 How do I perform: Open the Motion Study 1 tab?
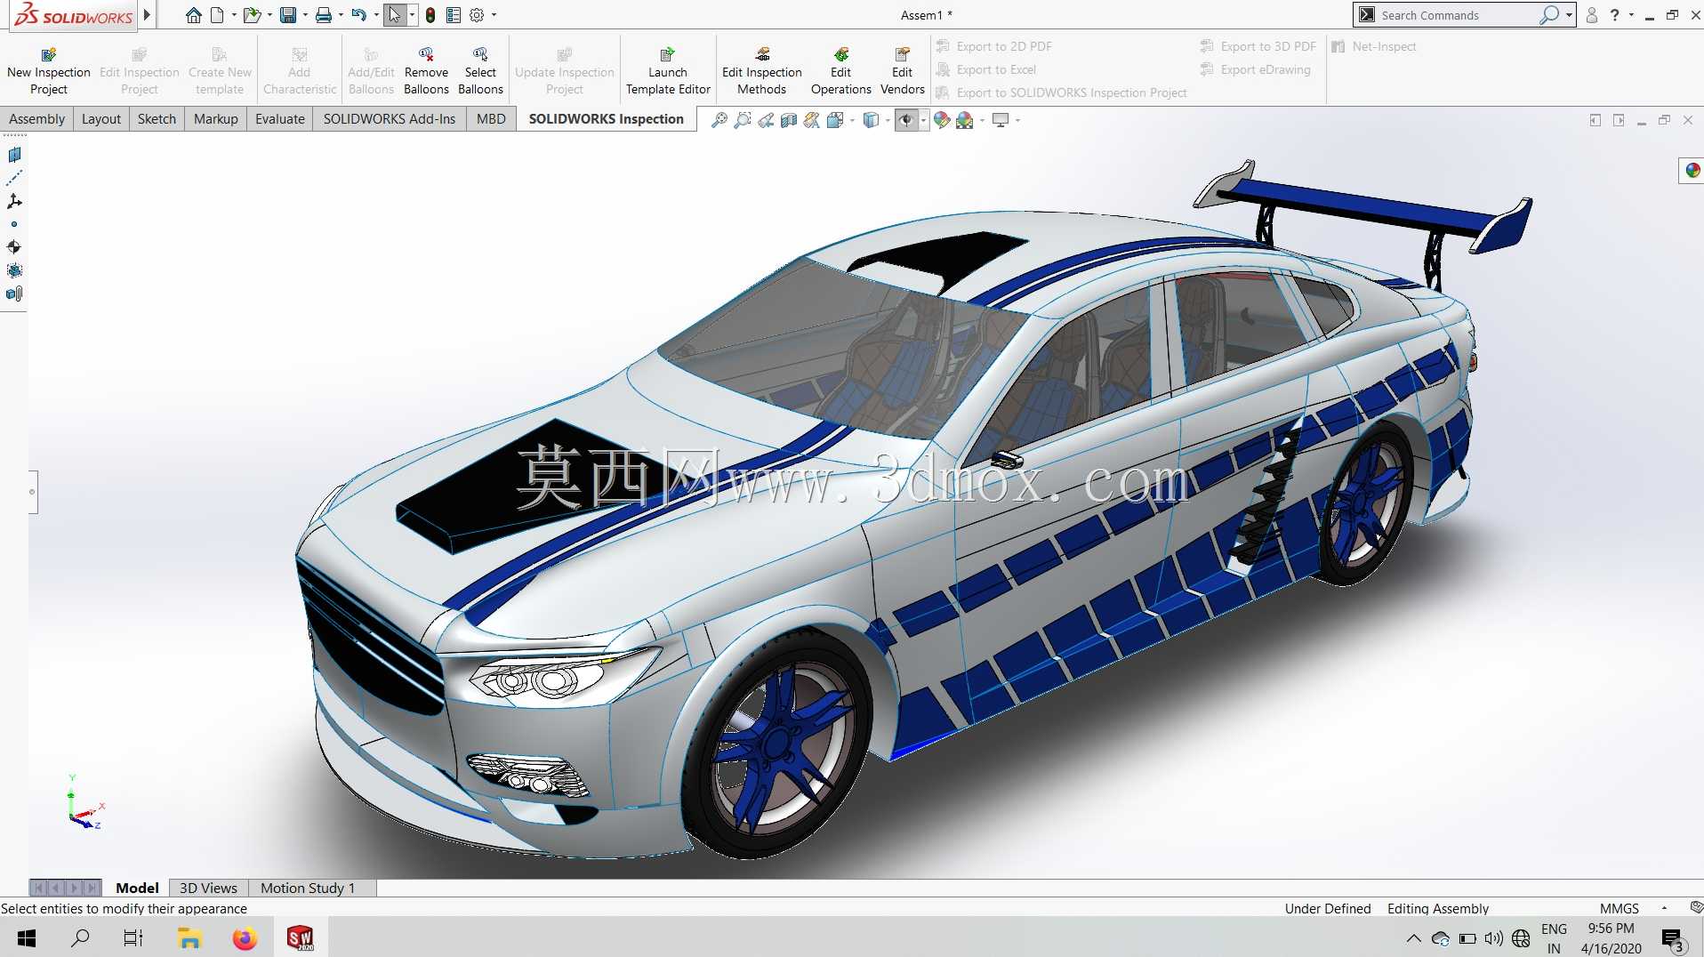pos(308,888)
